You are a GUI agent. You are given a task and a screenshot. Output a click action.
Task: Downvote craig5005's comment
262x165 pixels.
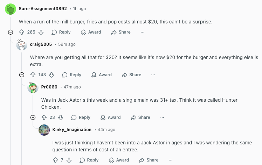(x=51, y=75)
